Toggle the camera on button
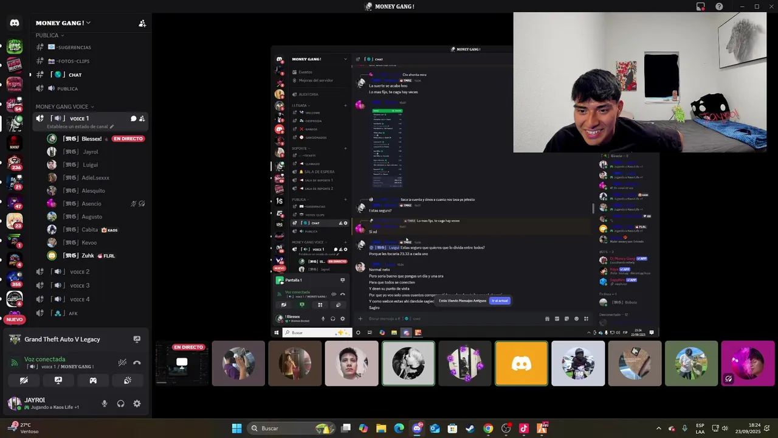 pos(24,380)
